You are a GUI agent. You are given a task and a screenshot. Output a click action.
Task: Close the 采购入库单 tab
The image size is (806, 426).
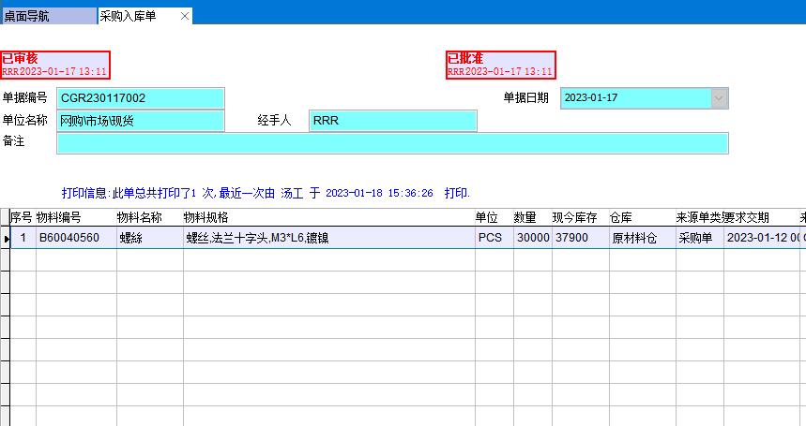click(184, 16)
